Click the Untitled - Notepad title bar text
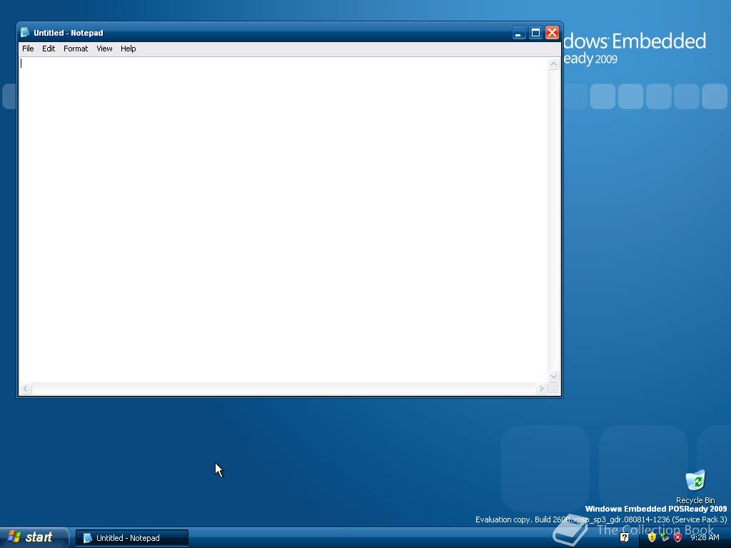Image resolution: width=731 pixels, height=548 pixels. 68,33
